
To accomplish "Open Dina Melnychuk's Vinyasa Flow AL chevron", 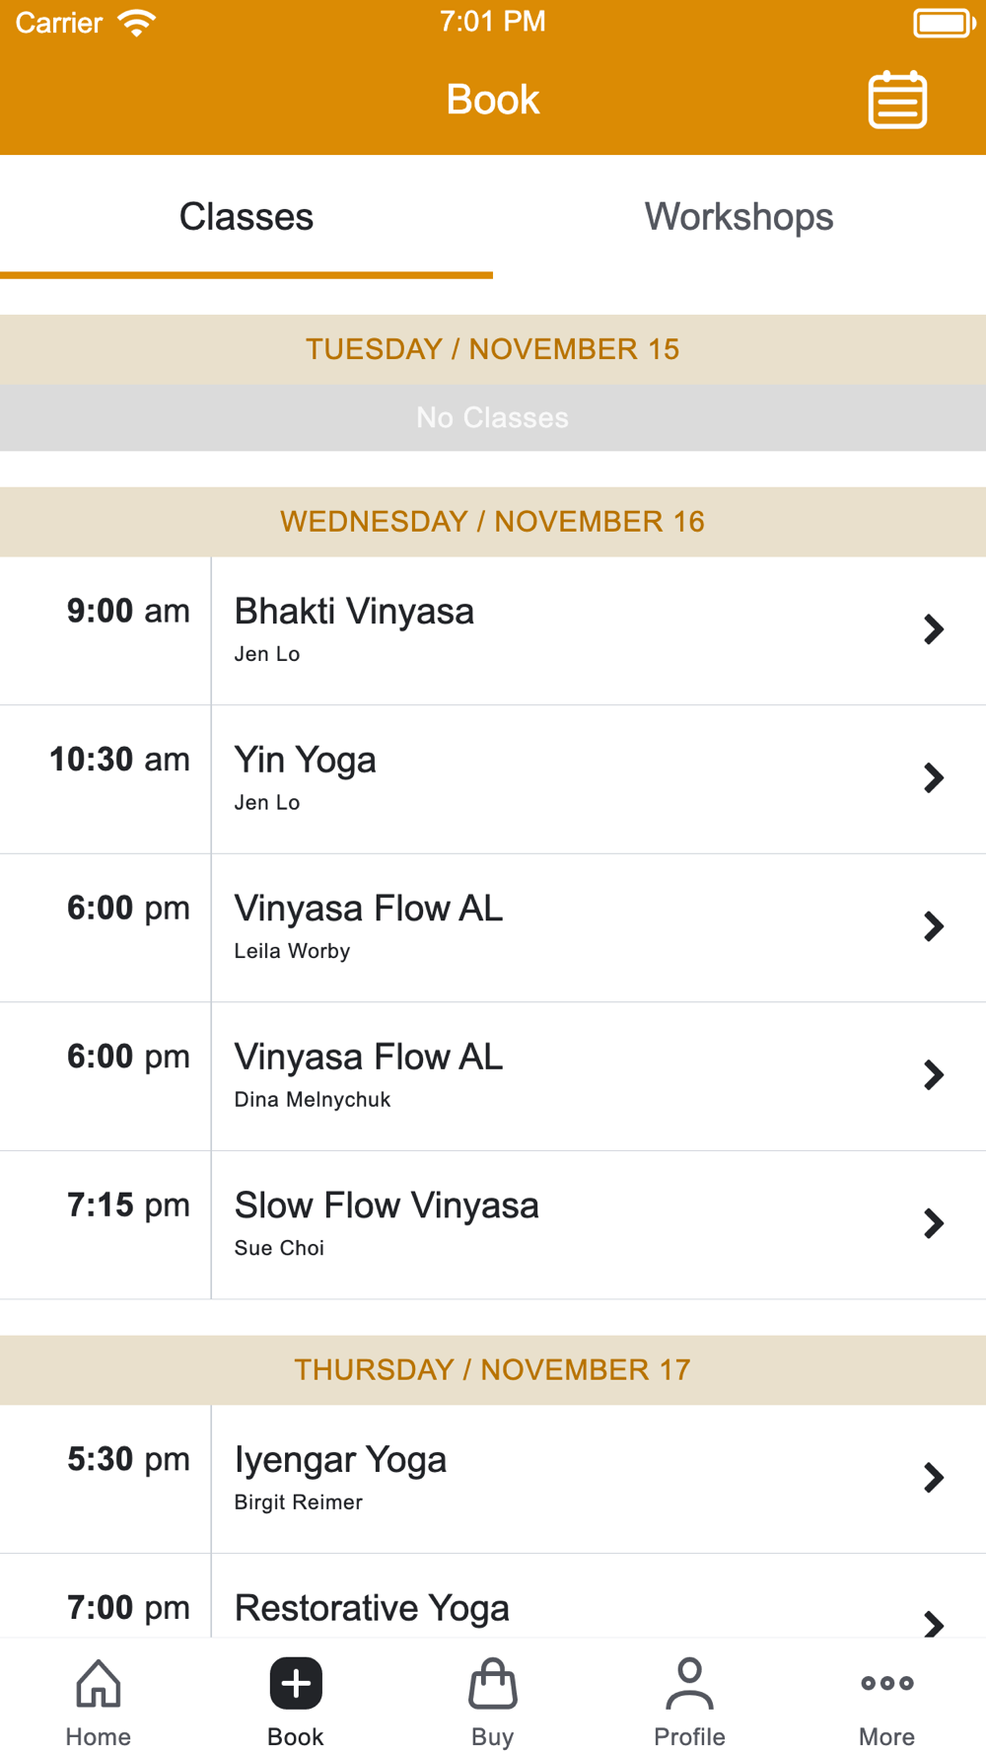I will point(933,1075).
